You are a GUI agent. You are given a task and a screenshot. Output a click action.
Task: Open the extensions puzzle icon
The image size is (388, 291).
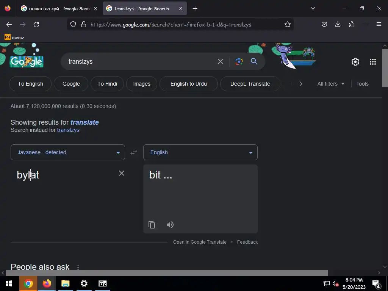(352, 25)
